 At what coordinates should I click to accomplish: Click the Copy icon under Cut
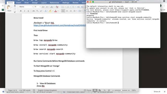15,9
